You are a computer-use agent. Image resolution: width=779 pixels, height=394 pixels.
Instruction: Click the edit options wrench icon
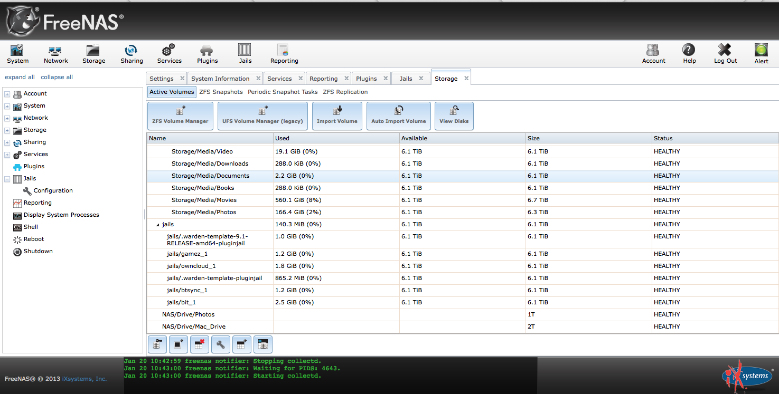[x=220, y=344]
